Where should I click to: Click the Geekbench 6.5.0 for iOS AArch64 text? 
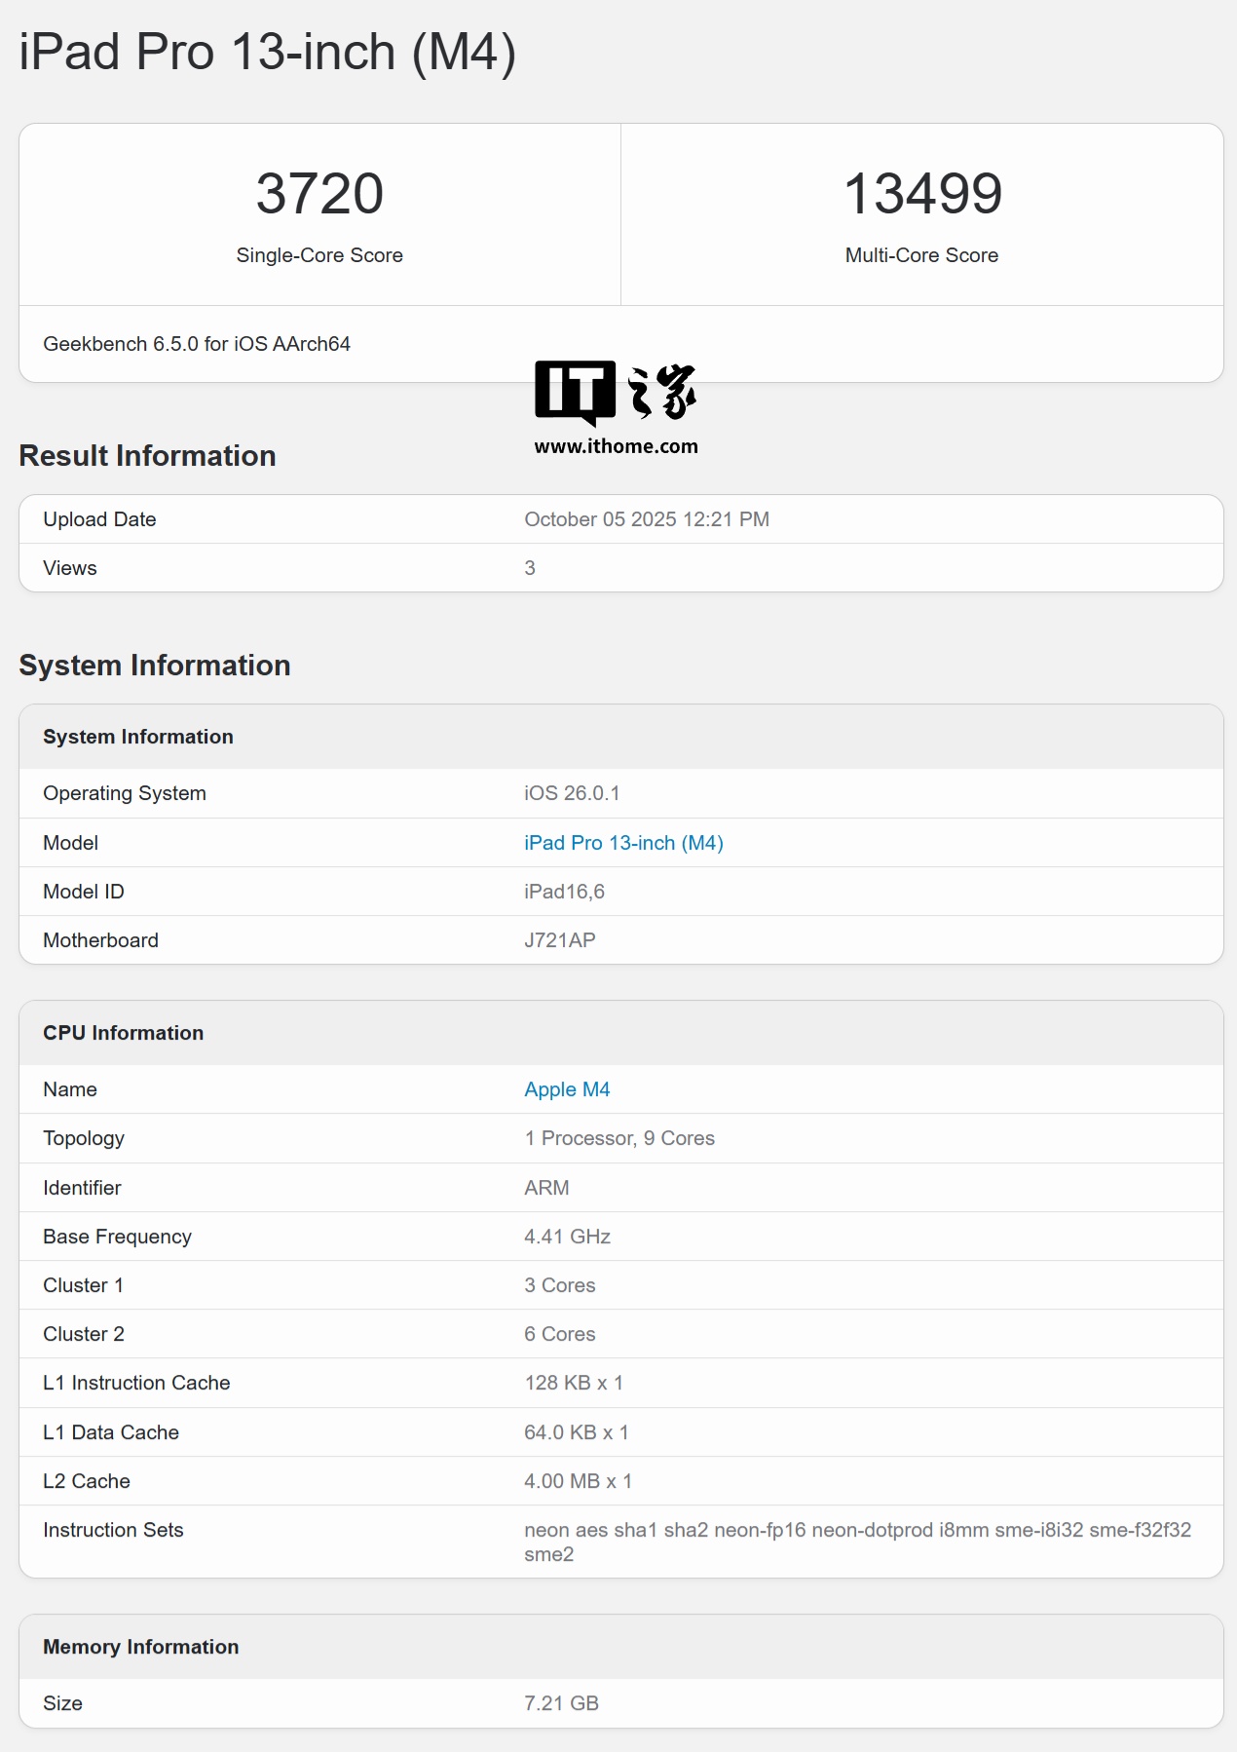pyautogui.click(x=197, y=344)
